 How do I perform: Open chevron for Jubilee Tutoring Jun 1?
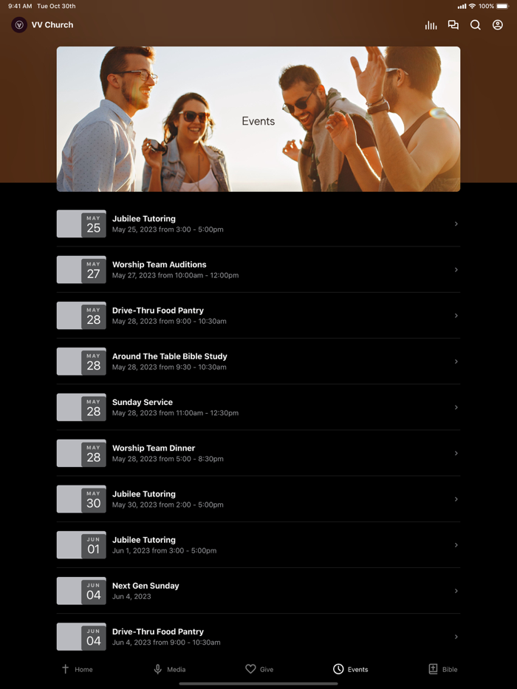456,545
